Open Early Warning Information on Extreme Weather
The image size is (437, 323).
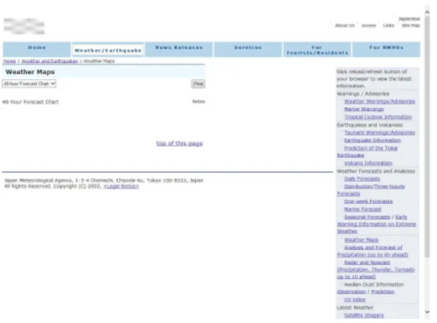pos(377,224)
